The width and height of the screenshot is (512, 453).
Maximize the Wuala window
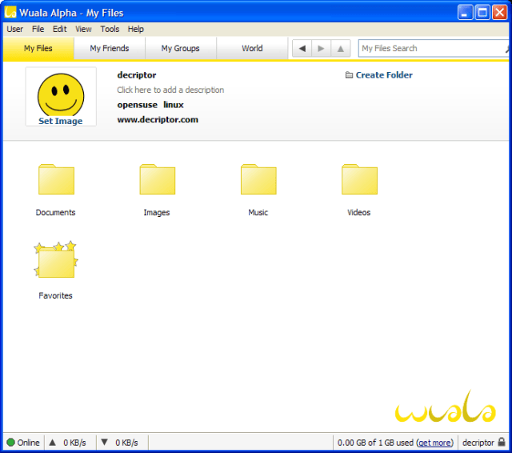tap(482, 13)
